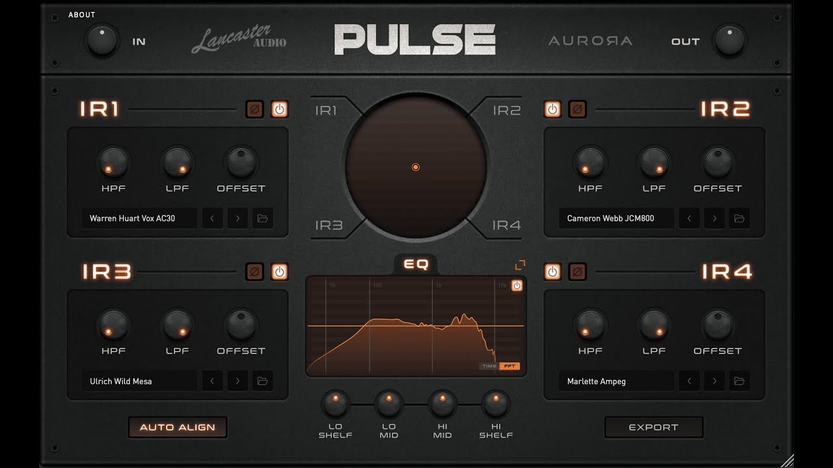Select previous IR for IR4 slot
This screenshot has height=468, width=833.
click(689, 381)
